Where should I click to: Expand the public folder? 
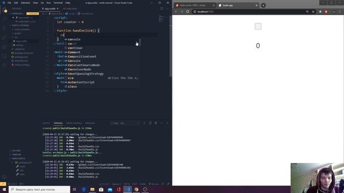18,33
